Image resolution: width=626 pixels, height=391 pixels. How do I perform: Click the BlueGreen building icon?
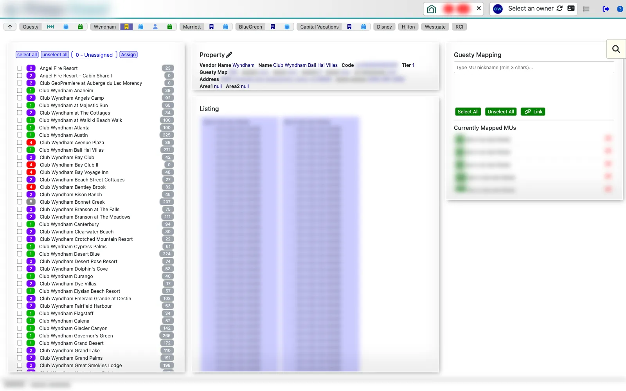[273, 27]
